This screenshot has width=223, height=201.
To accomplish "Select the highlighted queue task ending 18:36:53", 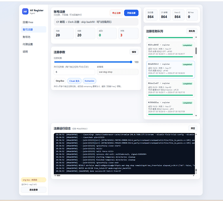I will click(x=170, y=70).
